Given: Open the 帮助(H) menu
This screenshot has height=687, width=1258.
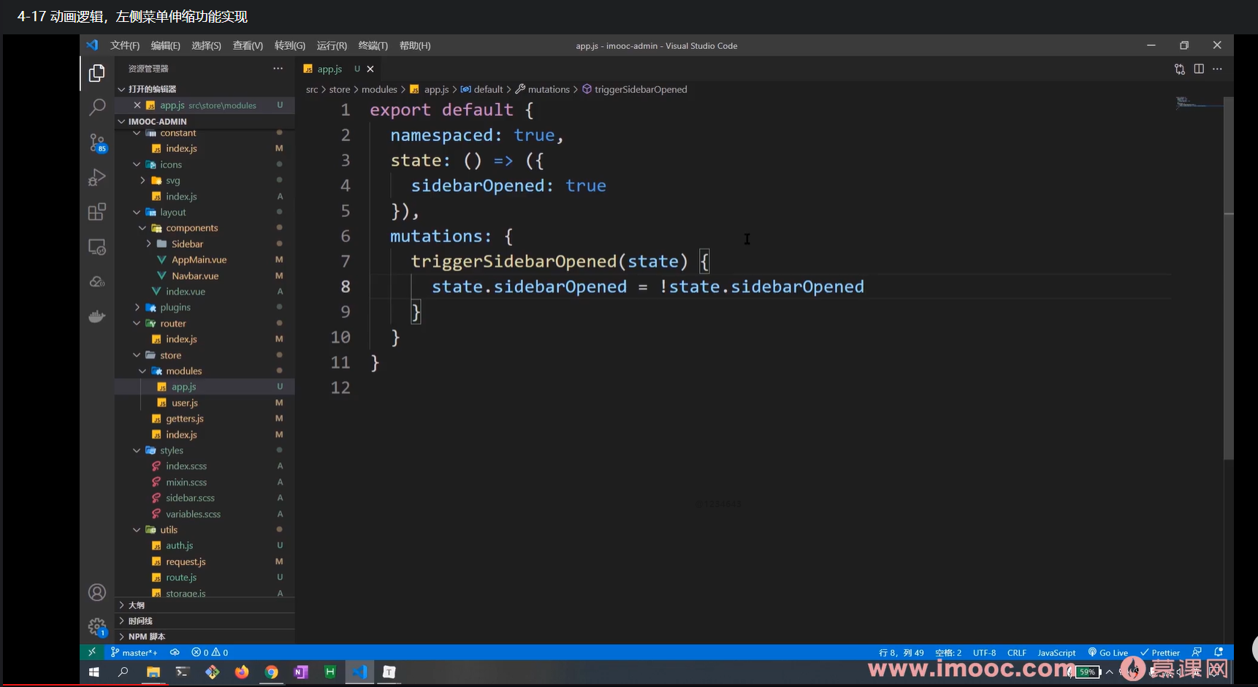Looking at the screenshot, I should point(415,45).
